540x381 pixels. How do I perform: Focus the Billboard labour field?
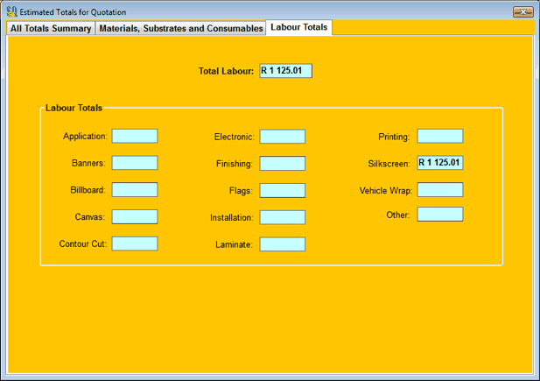coord(135,190)
